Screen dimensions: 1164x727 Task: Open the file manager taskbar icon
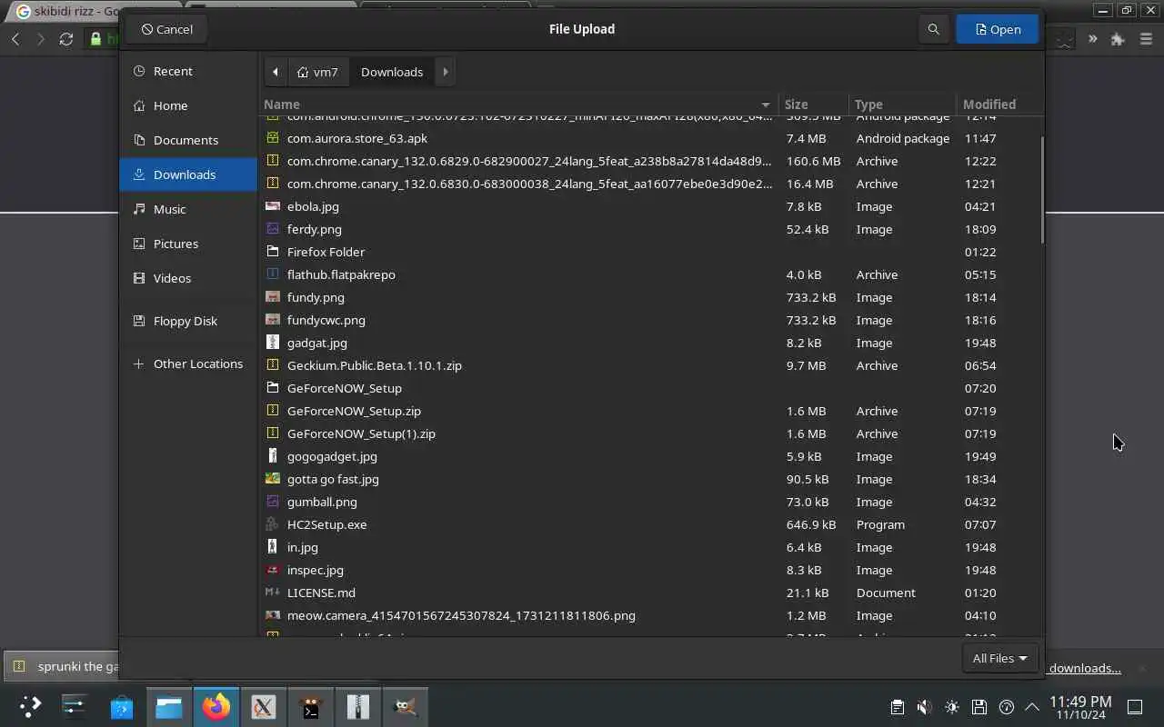[x=169, y=706]
